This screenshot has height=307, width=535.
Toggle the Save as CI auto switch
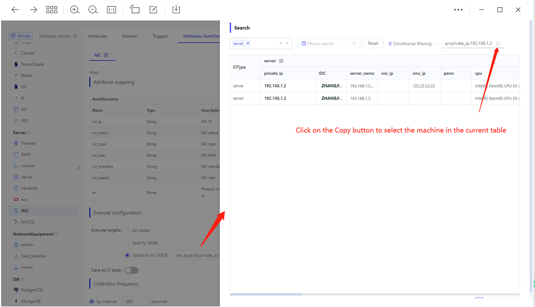pos(132,270)
